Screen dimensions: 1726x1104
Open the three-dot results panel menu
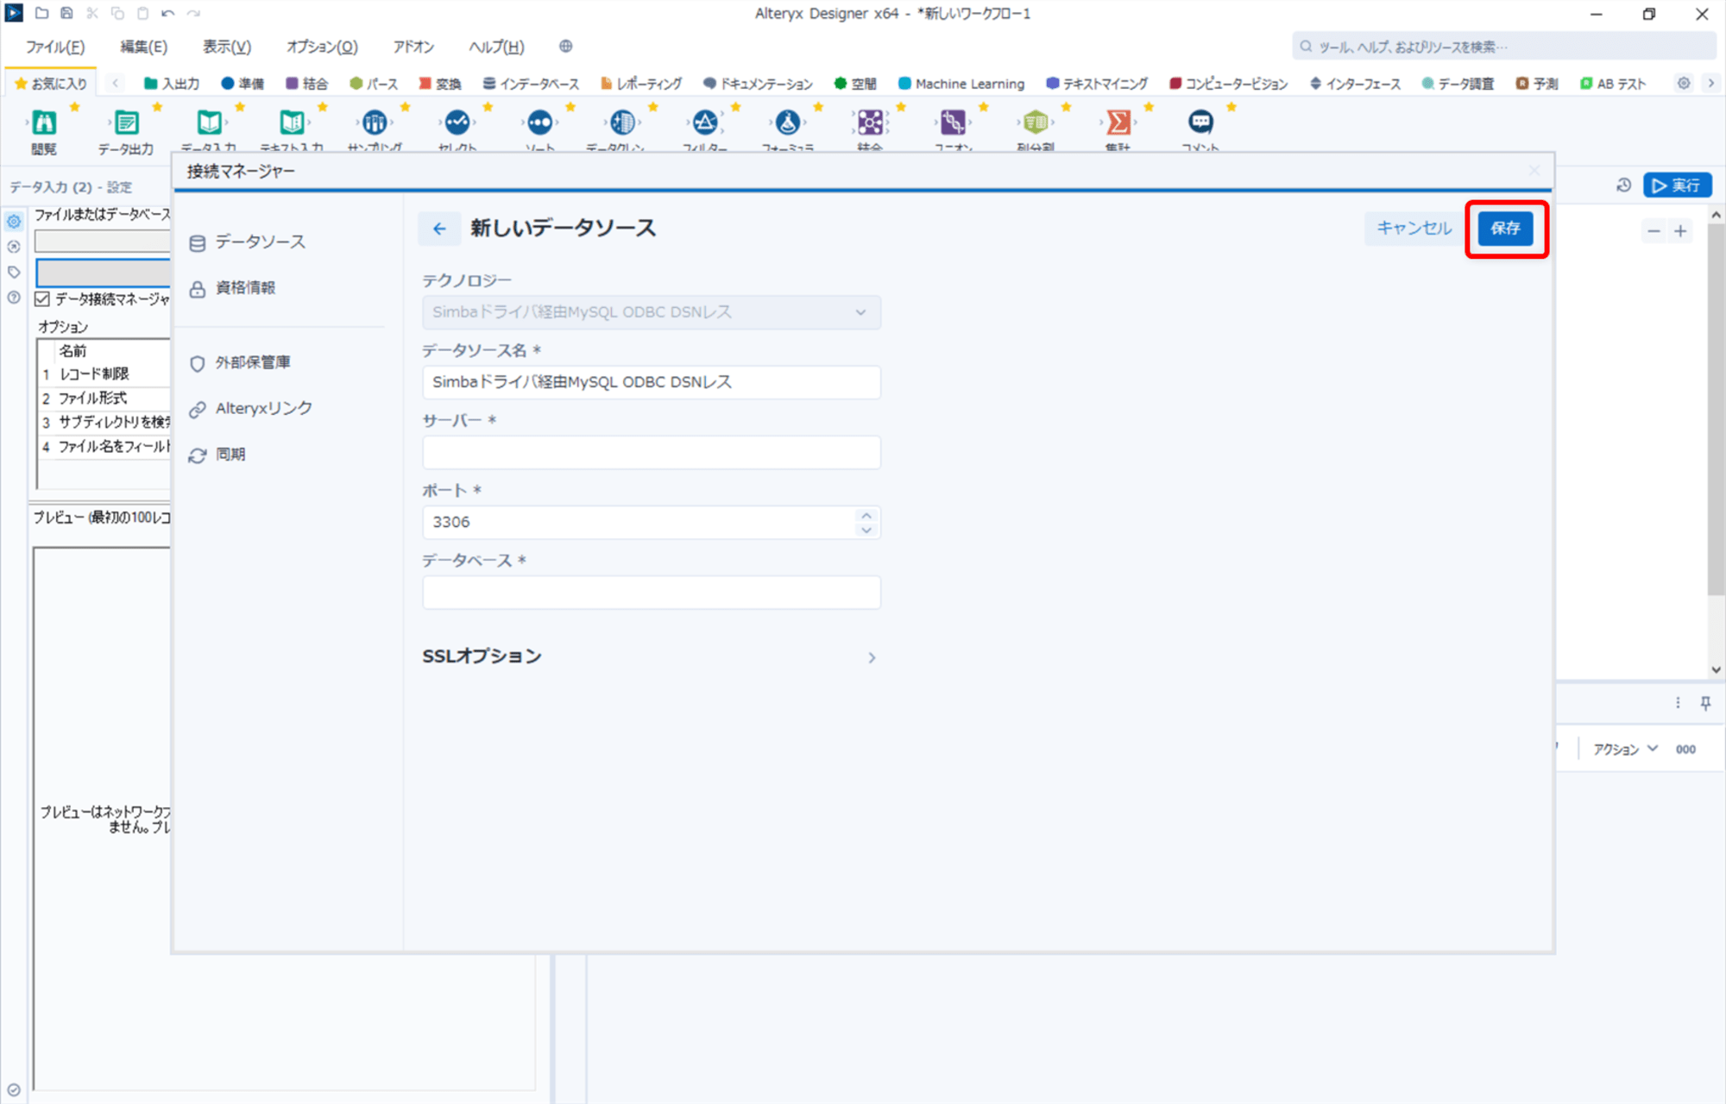click(1678, 703)
